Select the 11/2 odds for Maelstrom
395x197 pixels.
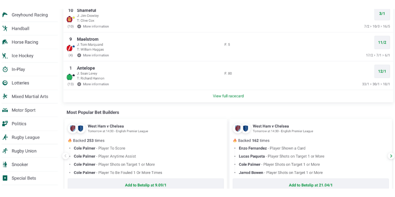coord(382,42)
